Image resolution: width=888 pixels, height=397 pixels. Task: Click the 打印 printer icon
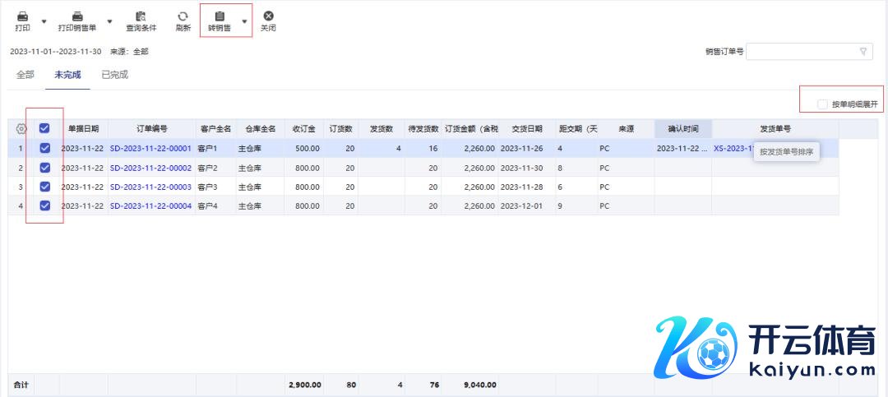point(22,16)
